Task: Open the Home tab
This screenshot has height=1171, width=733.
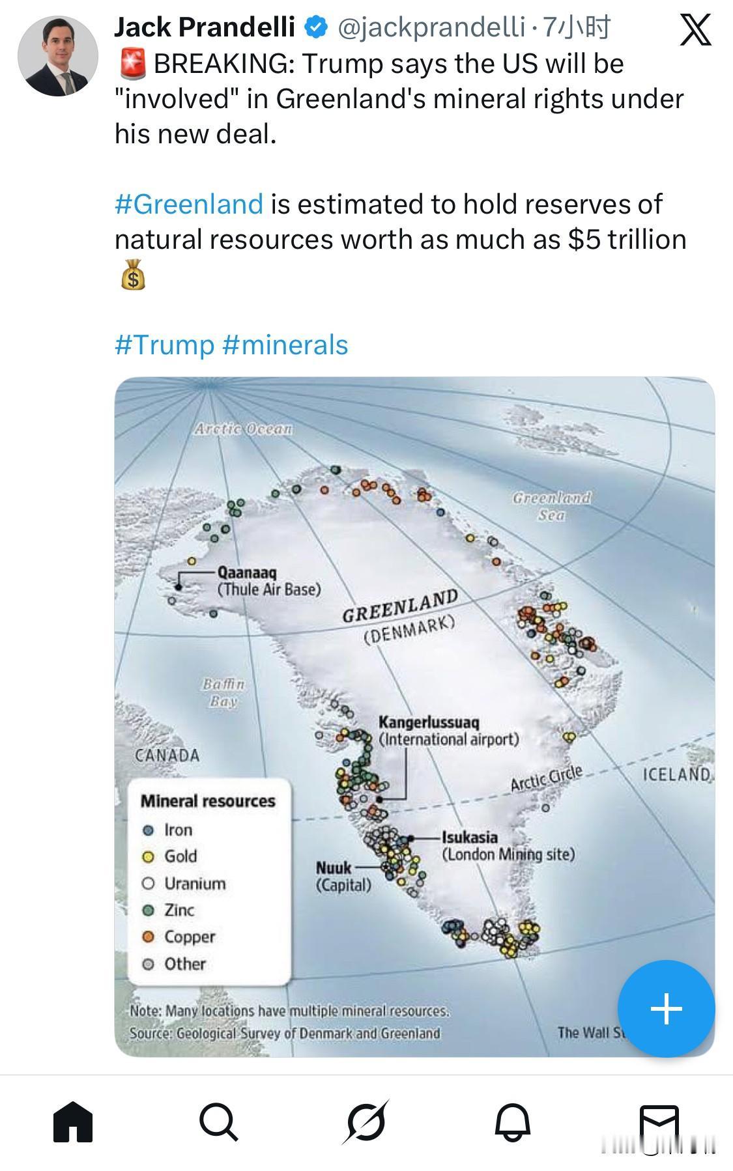Action: click(x=73, y=1122)
